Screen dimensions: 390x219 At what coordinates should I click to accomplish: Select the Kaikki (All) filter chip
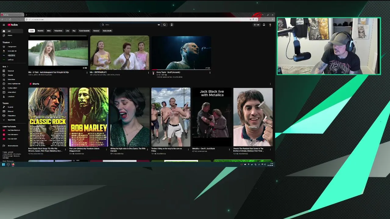32,31
